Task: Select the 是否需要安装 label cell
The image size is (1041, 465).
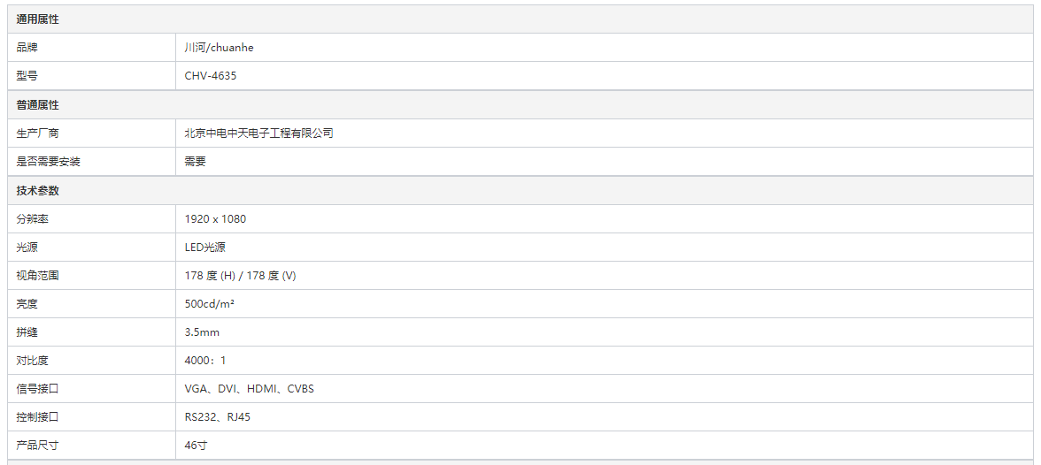Action: coord(92,161)
